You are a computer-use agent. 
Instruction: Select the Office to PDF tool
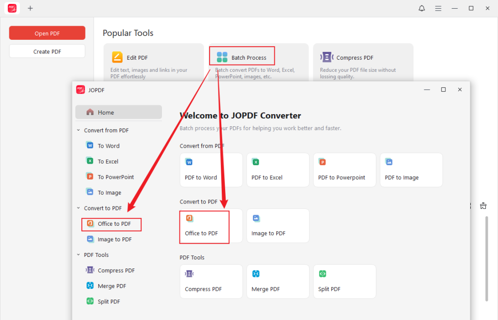pos(204,226)
